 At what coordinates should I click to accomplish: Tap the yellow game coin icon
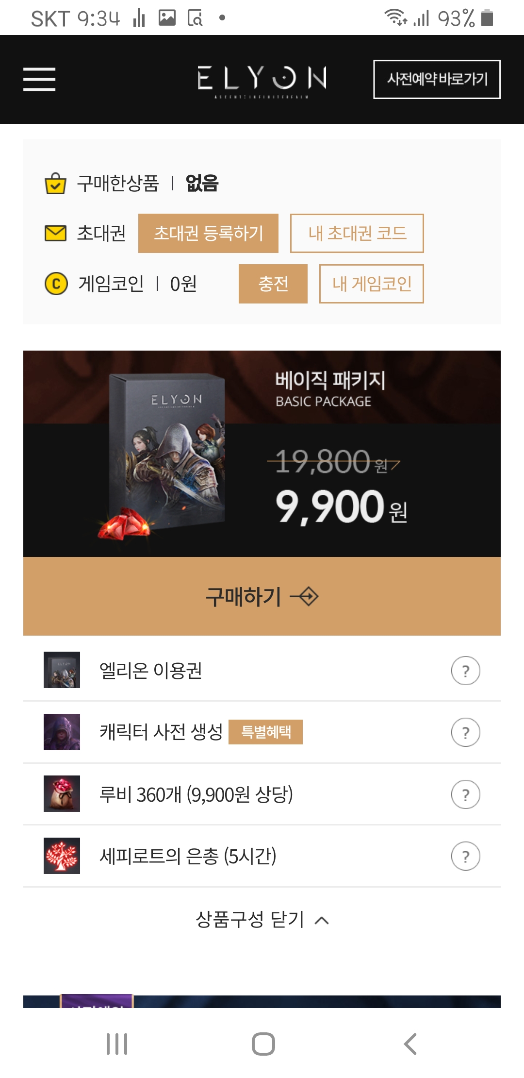56,284
